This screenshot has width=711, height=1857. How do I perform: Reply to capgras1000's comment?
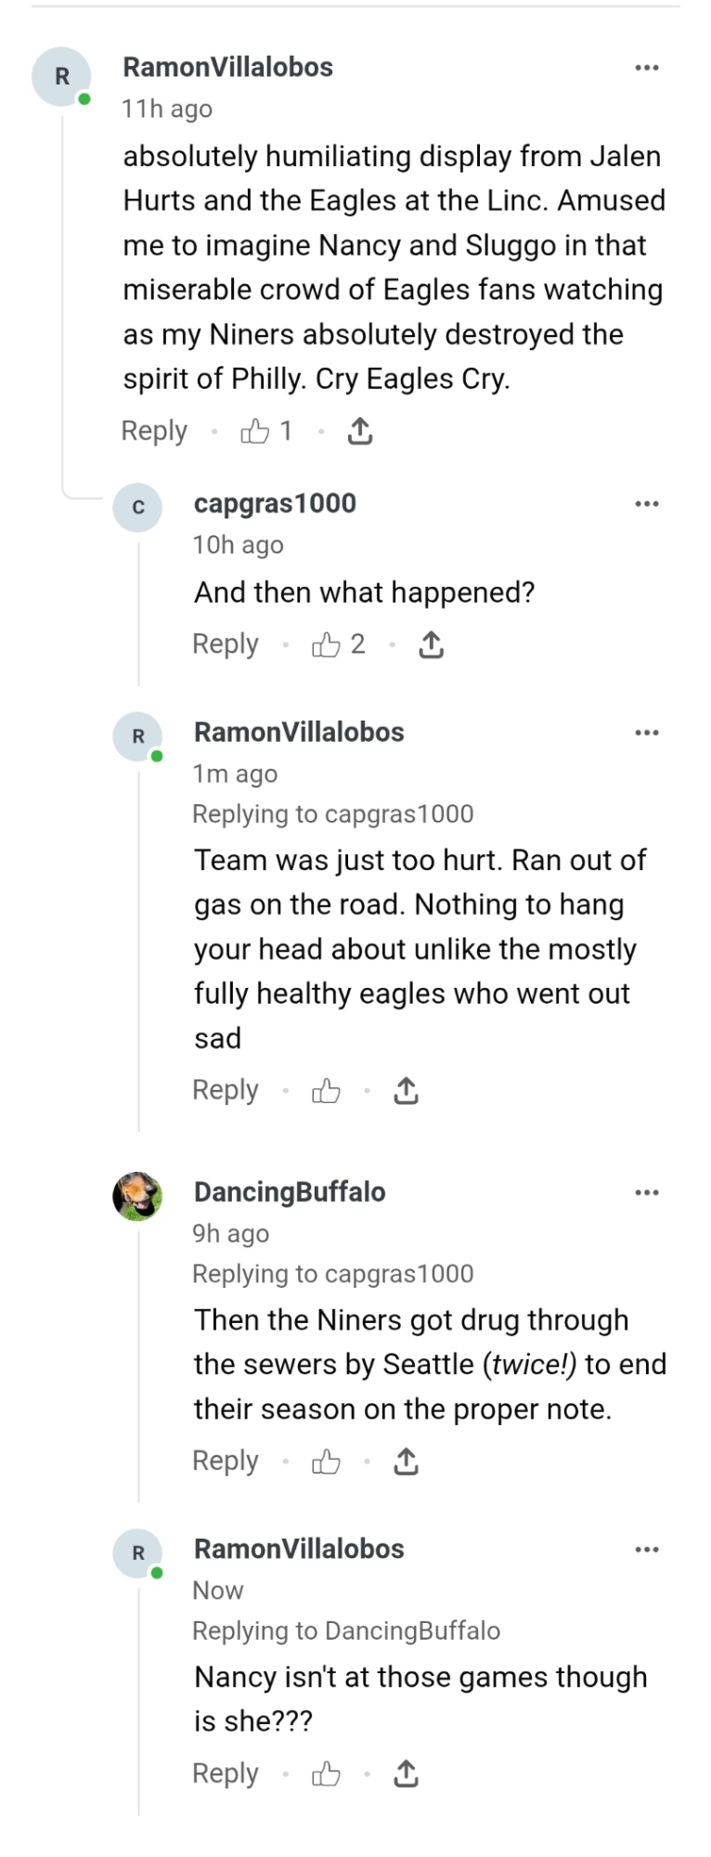pyautogui.click(x=226, y=644)
